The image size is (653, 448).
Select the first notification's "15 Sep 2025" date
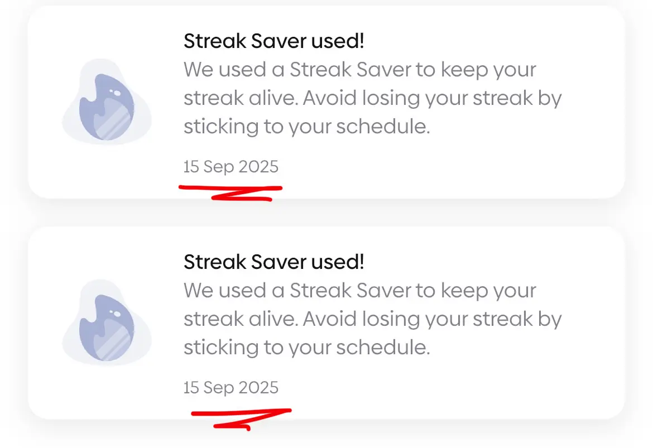pos(231,167)
